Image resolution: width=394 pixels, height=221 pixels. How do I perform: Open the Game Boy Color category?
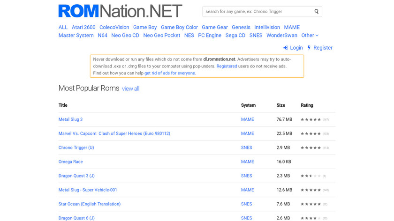click(x=179, y=27)
